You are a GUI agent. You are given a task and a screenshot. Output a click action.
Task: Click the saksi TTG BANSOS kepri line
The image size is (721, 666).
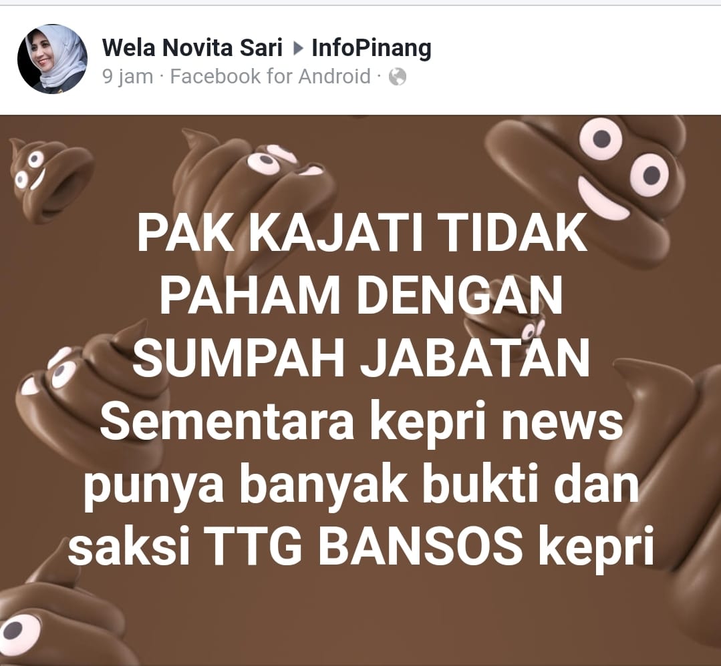pos(361,547)
